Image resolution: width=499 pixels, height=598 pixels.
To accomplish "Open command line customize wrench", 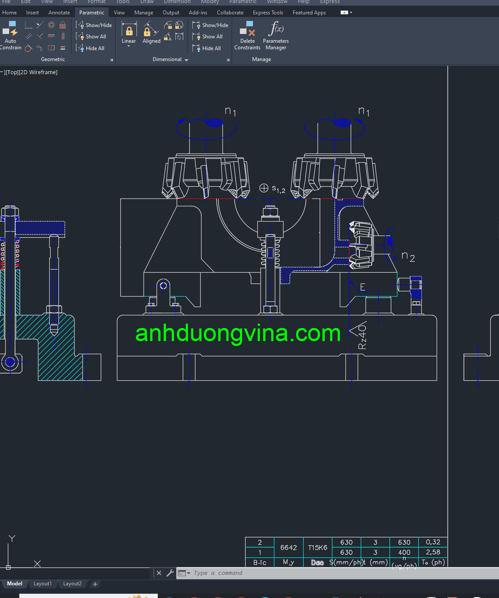I will pos(170,573).
